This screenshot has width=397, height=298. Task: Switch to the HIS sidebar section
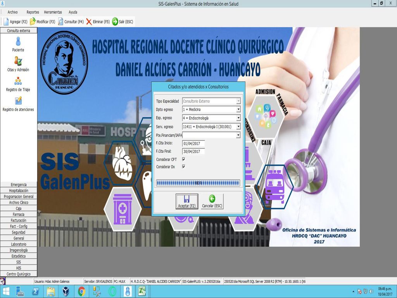19,268
